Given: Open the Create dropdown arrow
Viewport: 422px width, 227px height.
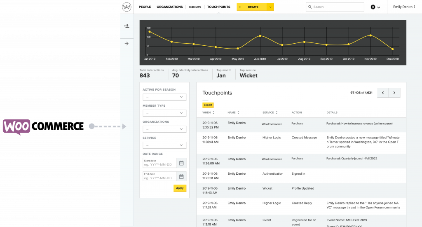Looking at the screenshot, I should click(270, 7).
